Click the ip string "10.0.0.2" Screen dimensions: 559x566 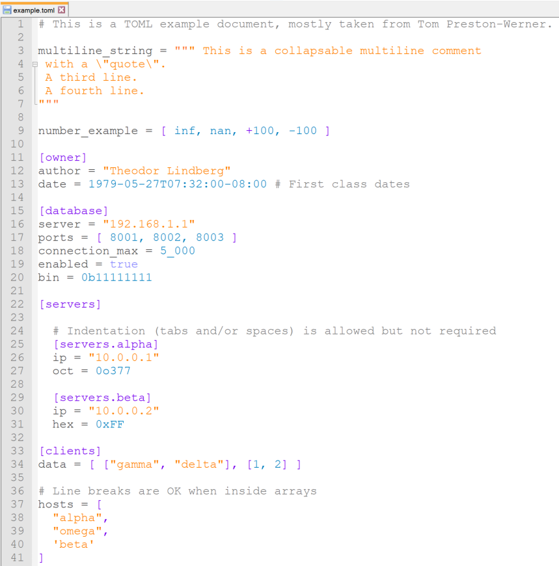coord(124,411)
